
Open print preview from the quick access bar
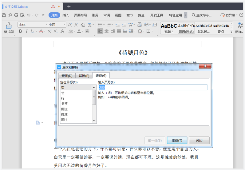pyautogui.click(x=22, y=15)
